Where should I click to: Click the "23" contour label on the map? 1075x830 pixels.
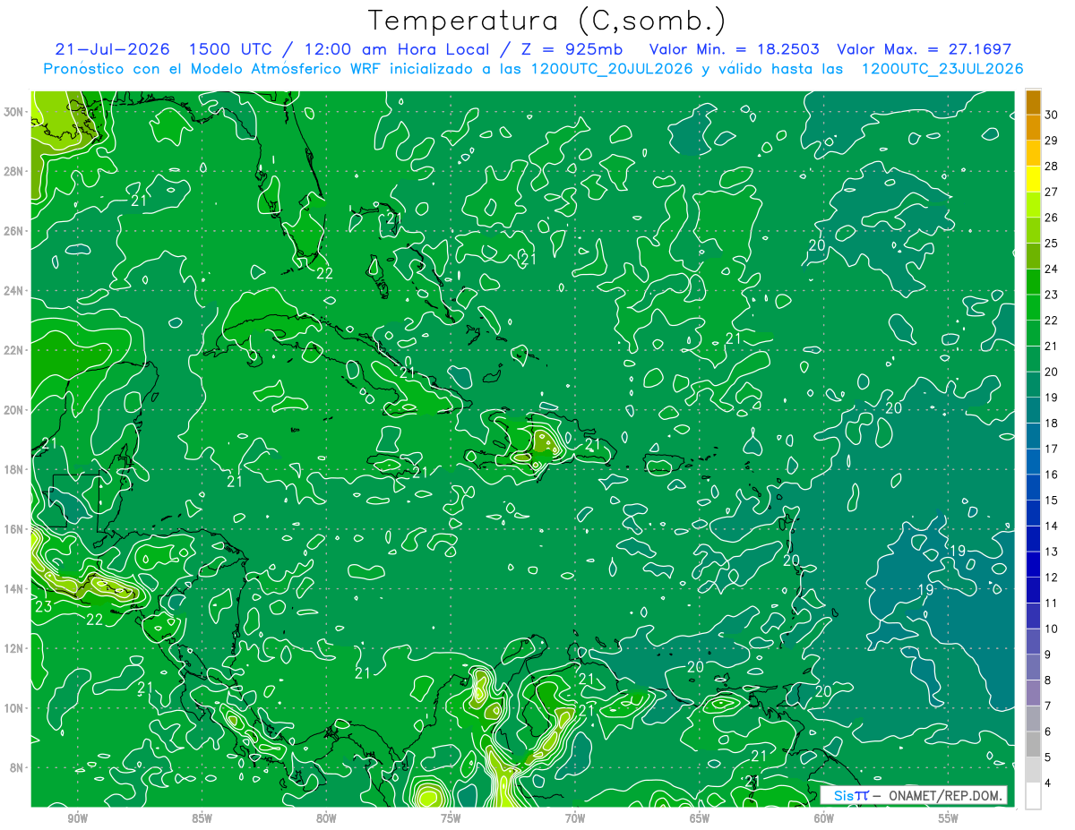(43, 607)
